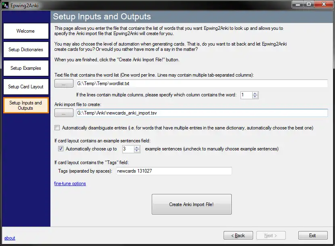This screenshot has width=335, height=246.
Task: Browse for the Anki import file location
Action: (64, 113)
